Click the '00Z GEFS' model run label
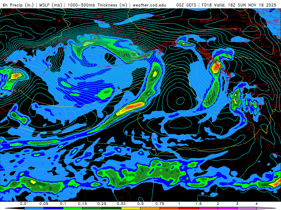 coord(187,5)
